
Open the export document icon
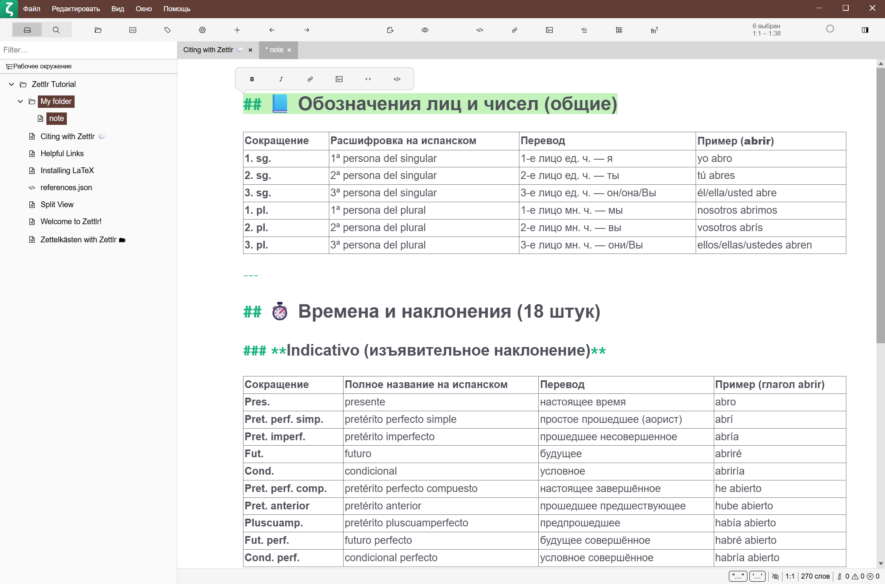point(390,30)
